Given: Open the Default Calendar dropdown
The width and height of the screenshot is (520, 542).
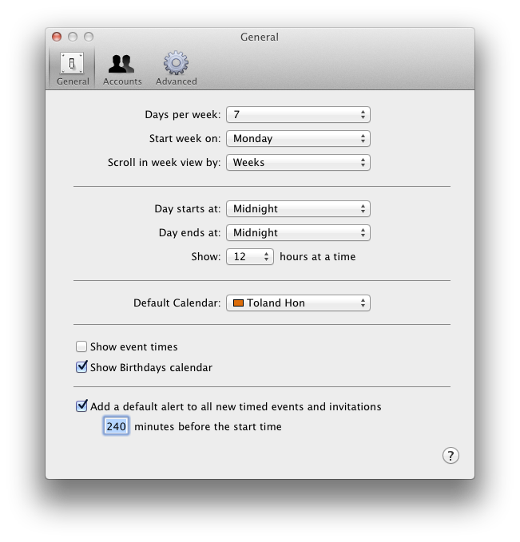Looking at the screenshot, I should (x=298, y=303).
